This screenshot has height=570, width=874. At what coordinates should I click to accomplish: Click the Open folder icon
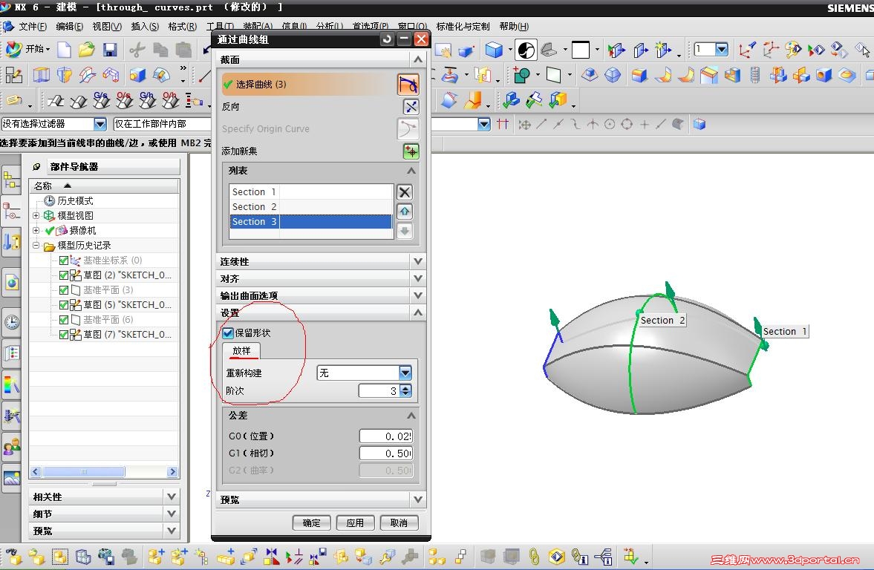click(86, 50)
